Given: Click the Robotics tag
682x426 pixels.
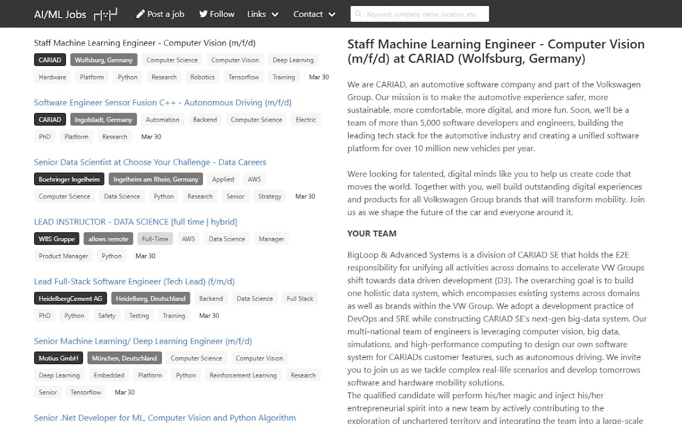Looking at the screenshot, I should 203,77.
